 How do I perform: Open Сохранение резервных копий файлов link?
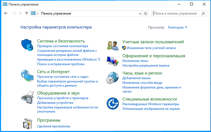click(x=67, y=53)
